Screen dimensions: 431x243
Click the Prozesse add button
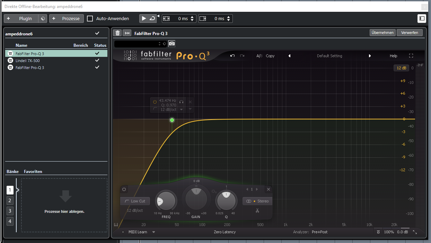(x=67, y=18)
